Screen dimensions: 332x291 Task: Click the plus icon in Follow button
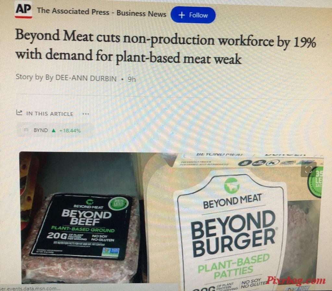pos(182,15)
